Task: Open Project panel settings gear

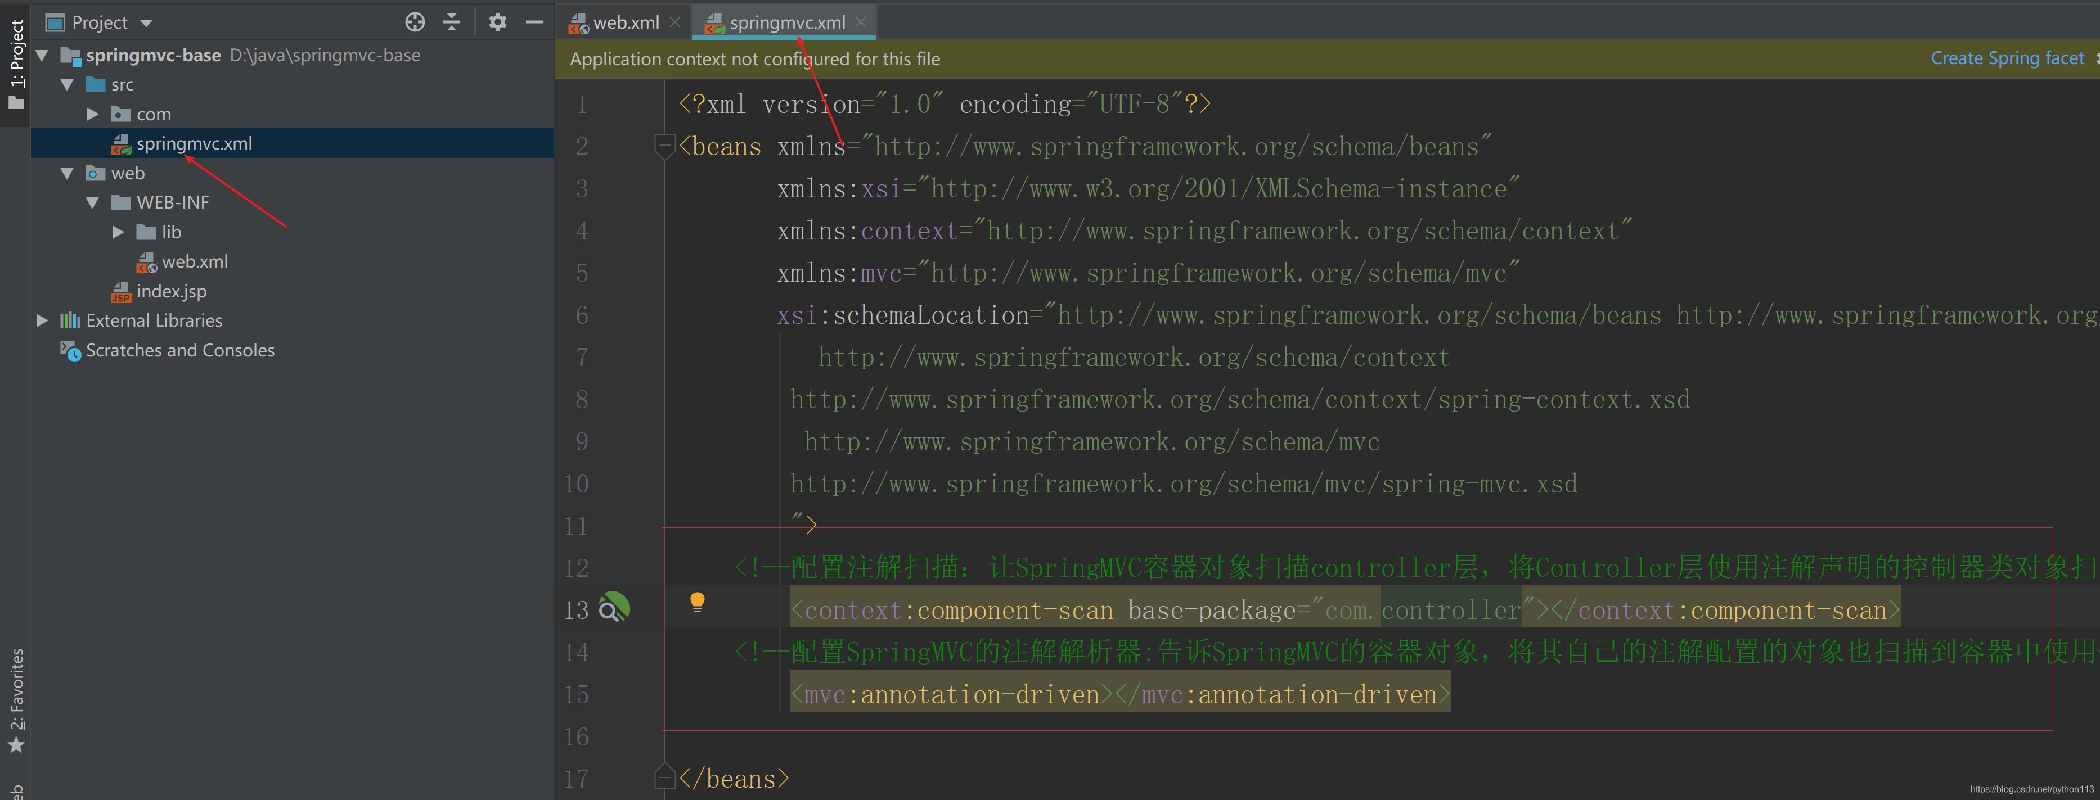Action: (x=497, y=22)
